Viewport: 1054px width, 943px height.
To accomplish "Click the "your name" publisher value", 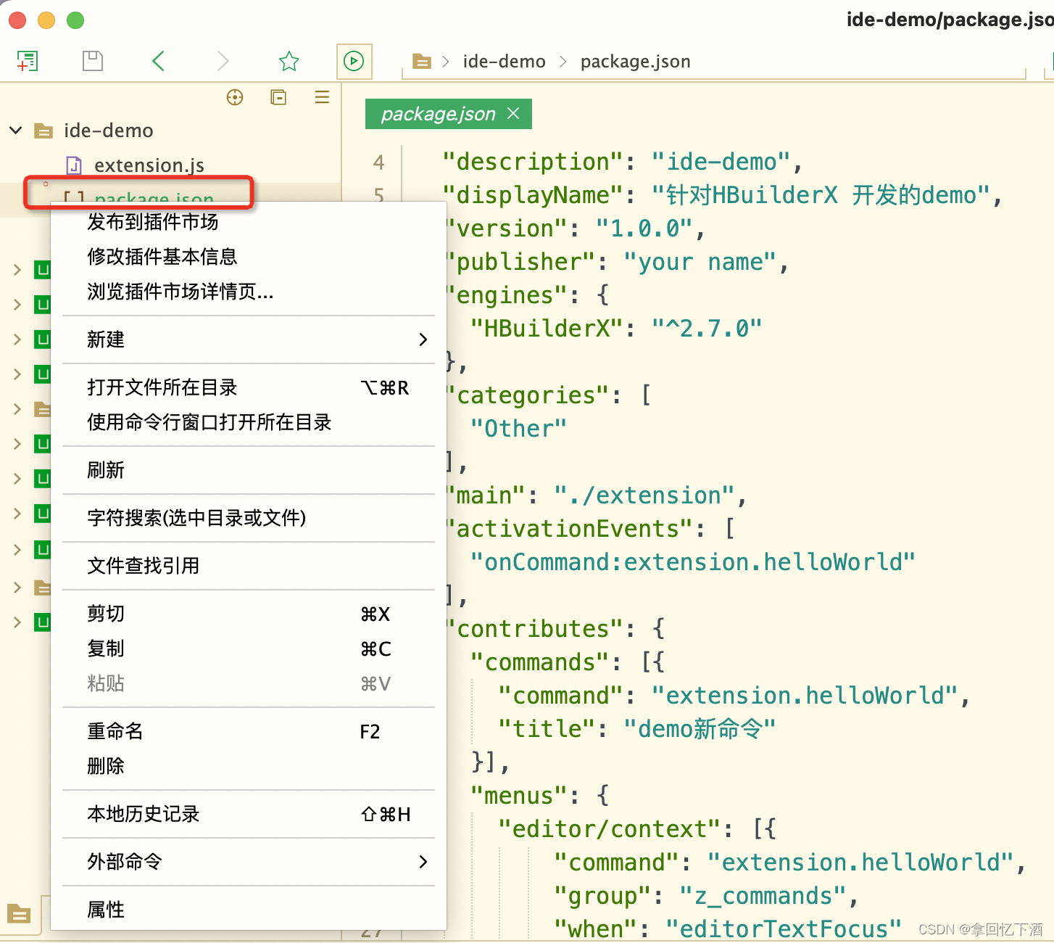I will [700, 262].
